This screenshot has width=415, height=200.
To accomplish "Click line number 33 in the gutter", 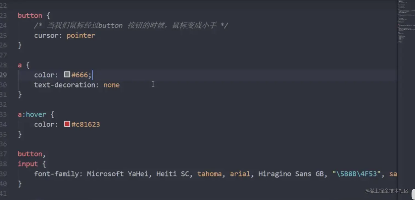I will 3,114.
